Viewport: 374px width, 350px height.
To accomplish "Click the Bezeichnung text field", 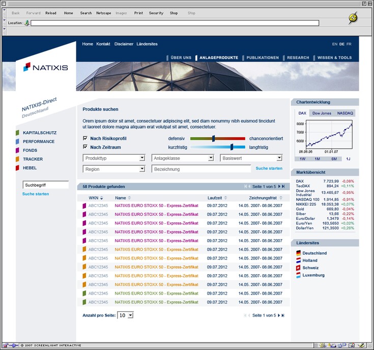I will 201,169.
